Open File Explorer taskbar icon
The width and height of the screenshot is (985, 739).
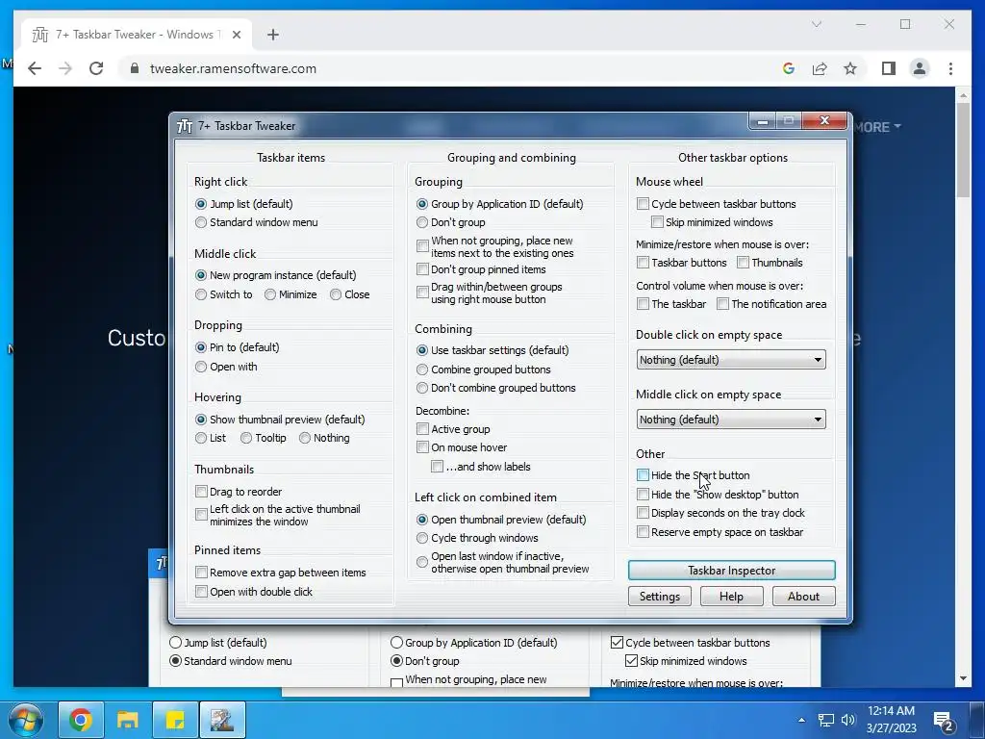point(128,720)
